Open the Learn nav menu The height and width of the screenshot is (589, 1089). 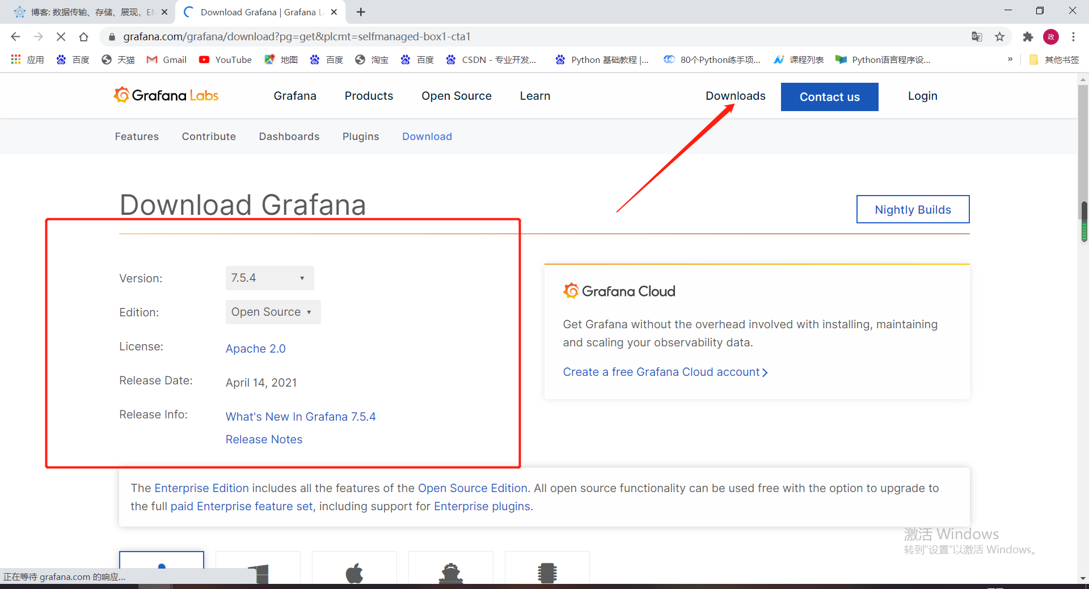[x=535, y=96]
